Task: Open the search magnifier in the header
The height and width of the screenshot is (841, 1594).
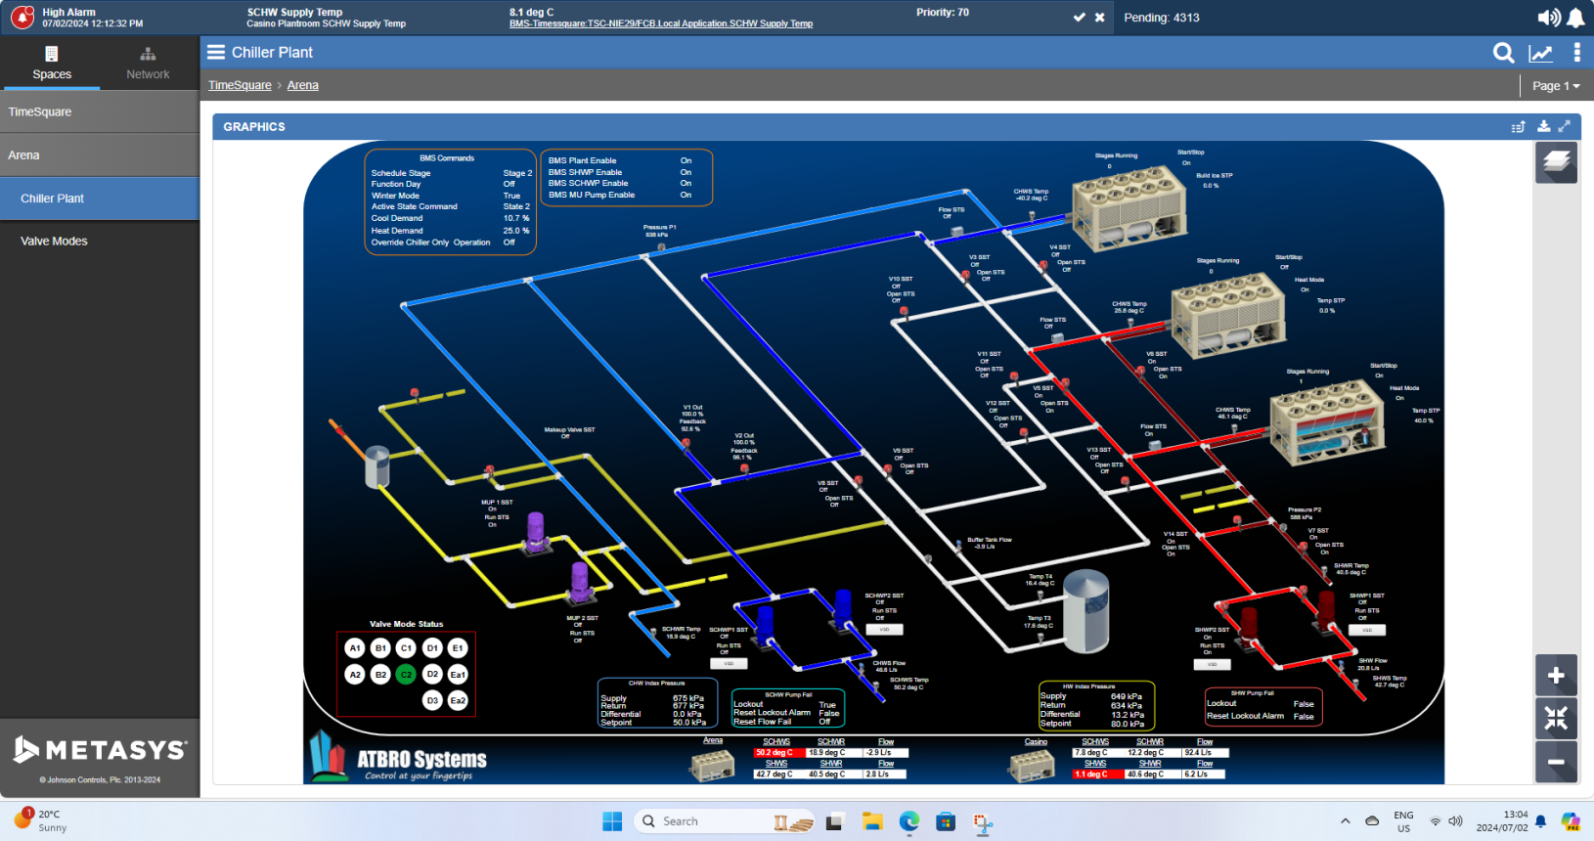Action: click(x=1504, y=53)
